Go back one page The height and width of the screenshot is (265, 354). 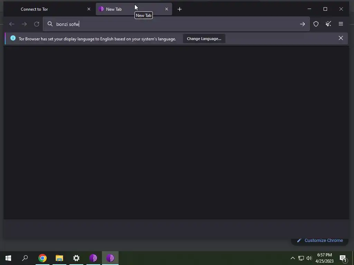pos(12,24)
